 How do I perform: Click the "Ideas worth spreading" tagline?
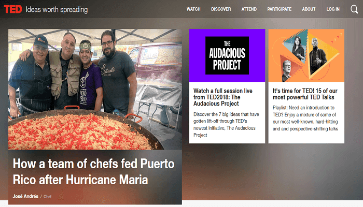point(57,10)
